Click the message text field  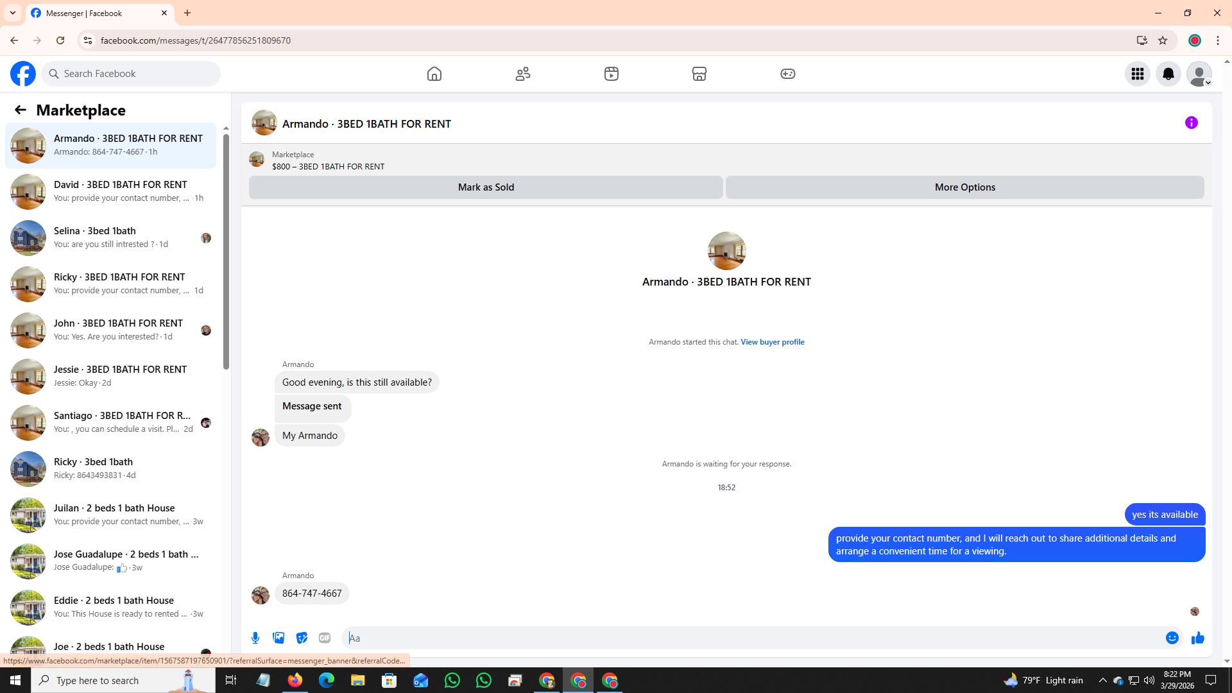click(754, 638)
